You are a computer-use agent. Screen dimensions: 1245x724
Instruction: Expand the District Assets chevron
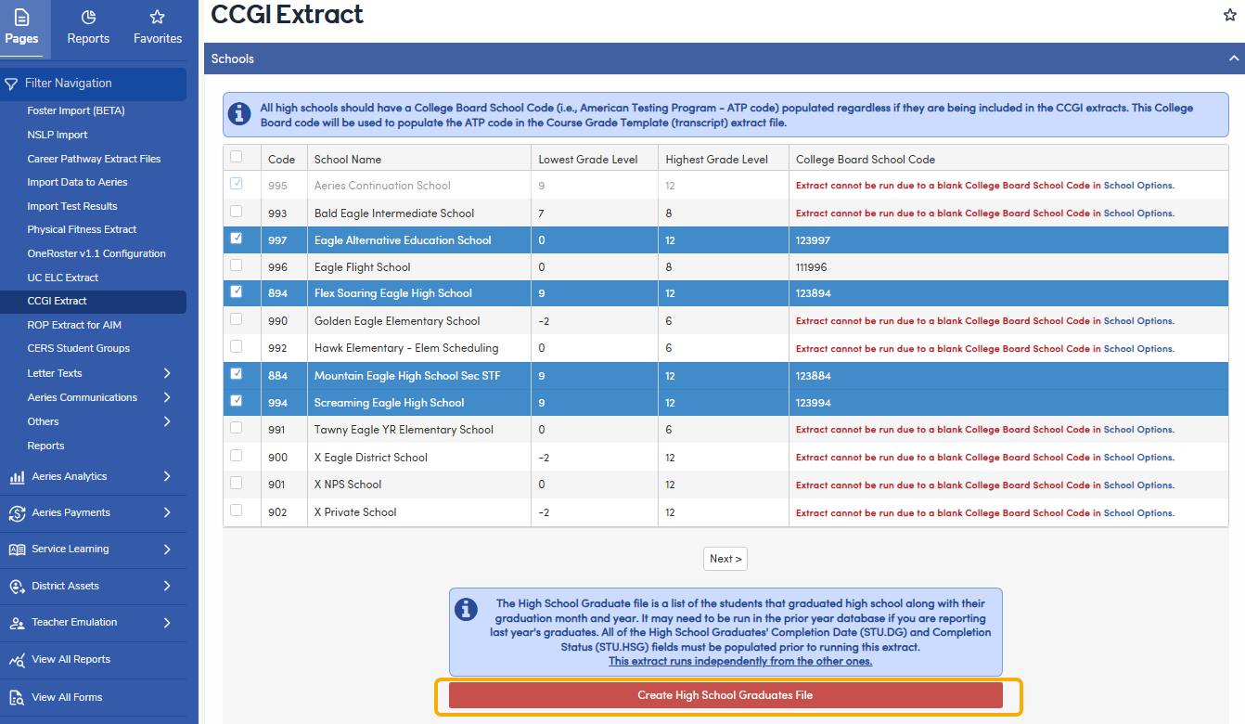(x=167, y=586)
